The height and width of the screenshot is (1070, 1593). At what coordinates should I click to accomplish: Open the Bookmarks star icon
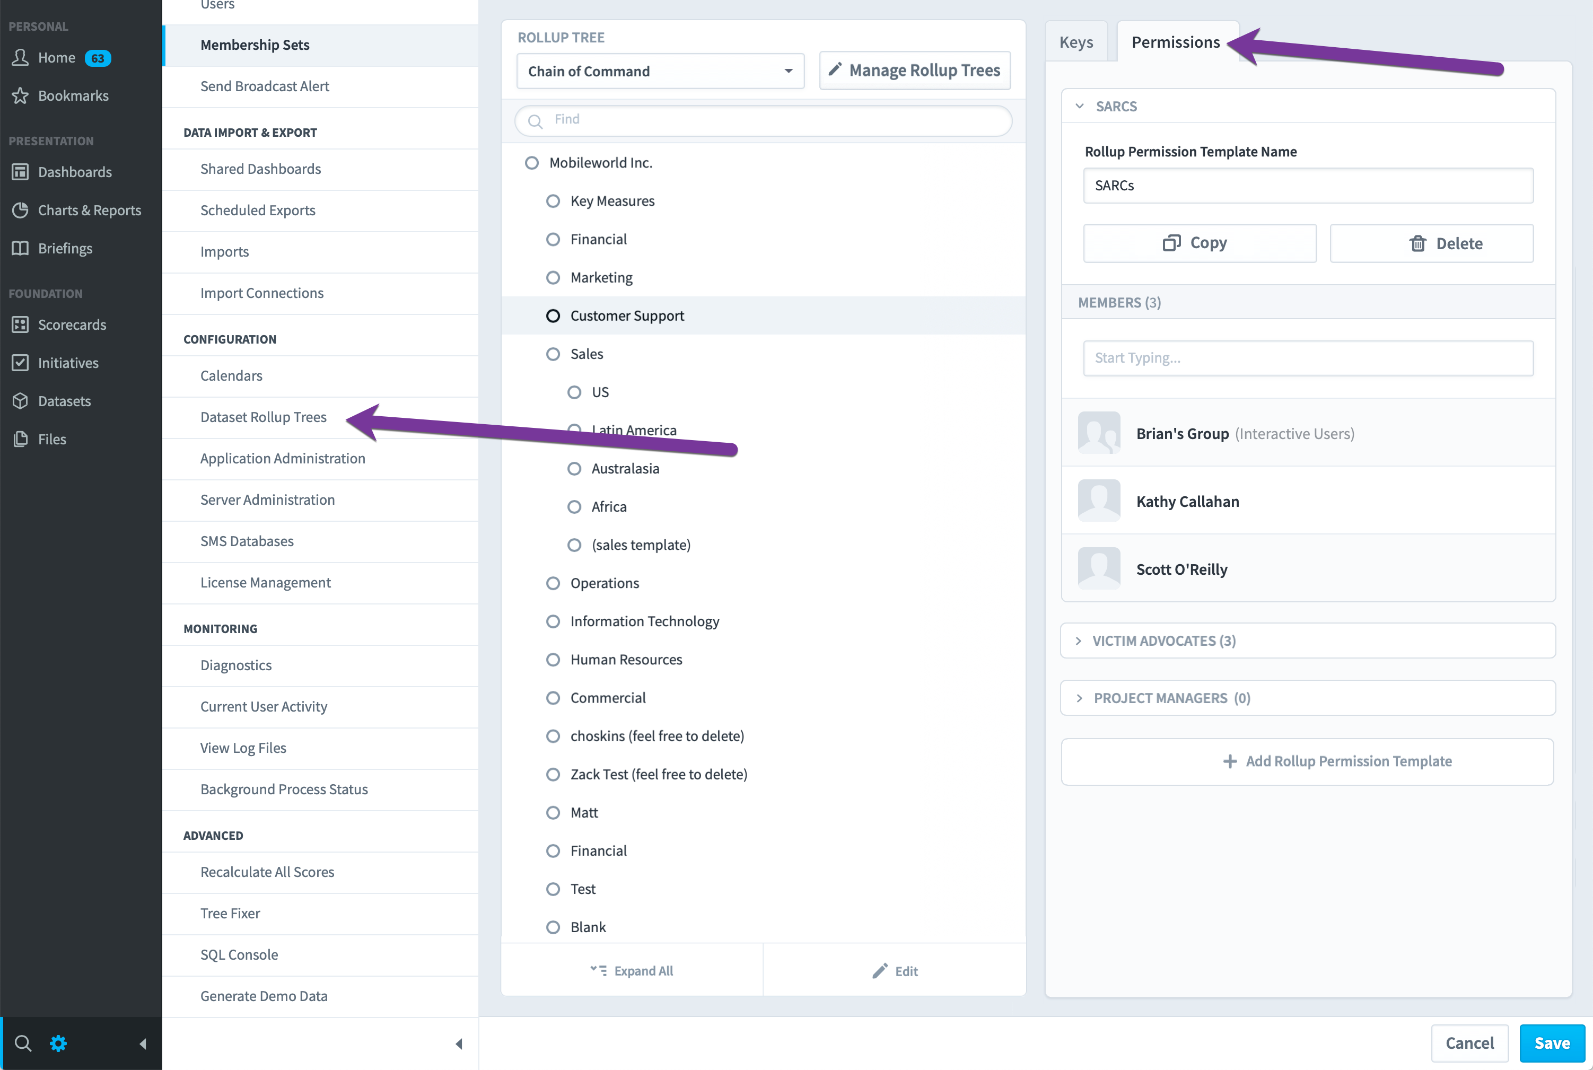coord(21,95)
